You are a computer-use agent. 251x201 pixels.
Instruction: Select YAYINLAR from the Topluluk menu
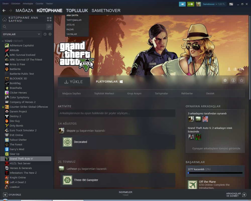[x=72, y=34]
